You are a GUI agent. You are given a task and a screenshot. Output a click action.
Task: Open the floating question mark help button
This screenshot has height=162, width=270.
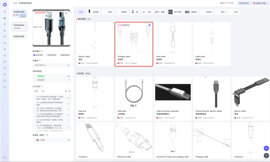tap(266, 156)
